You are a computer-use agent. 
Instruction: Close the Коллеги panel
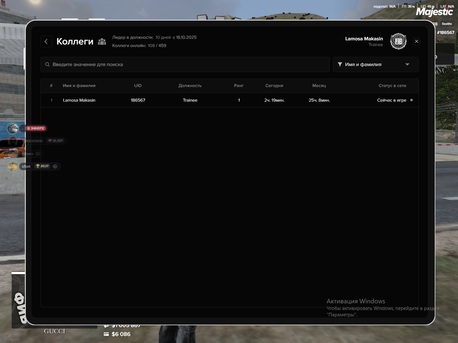coord(416,41)
